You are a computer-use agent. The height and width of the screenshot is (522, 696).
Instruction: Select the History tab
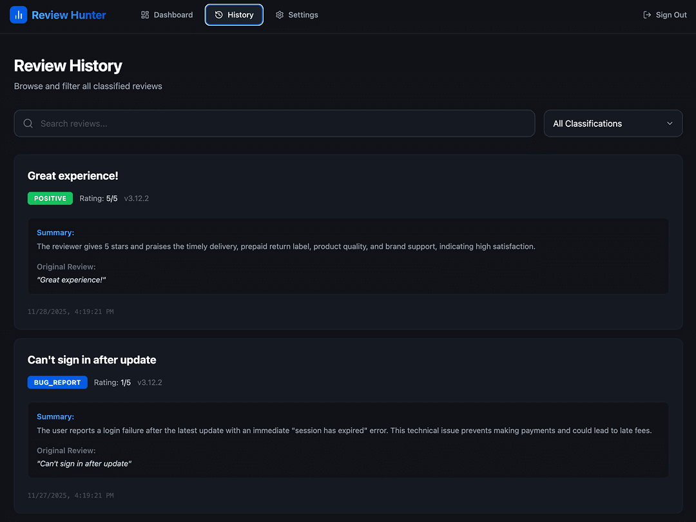234,15
